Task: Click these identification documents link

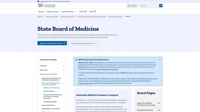Action: tap(107, 69)
